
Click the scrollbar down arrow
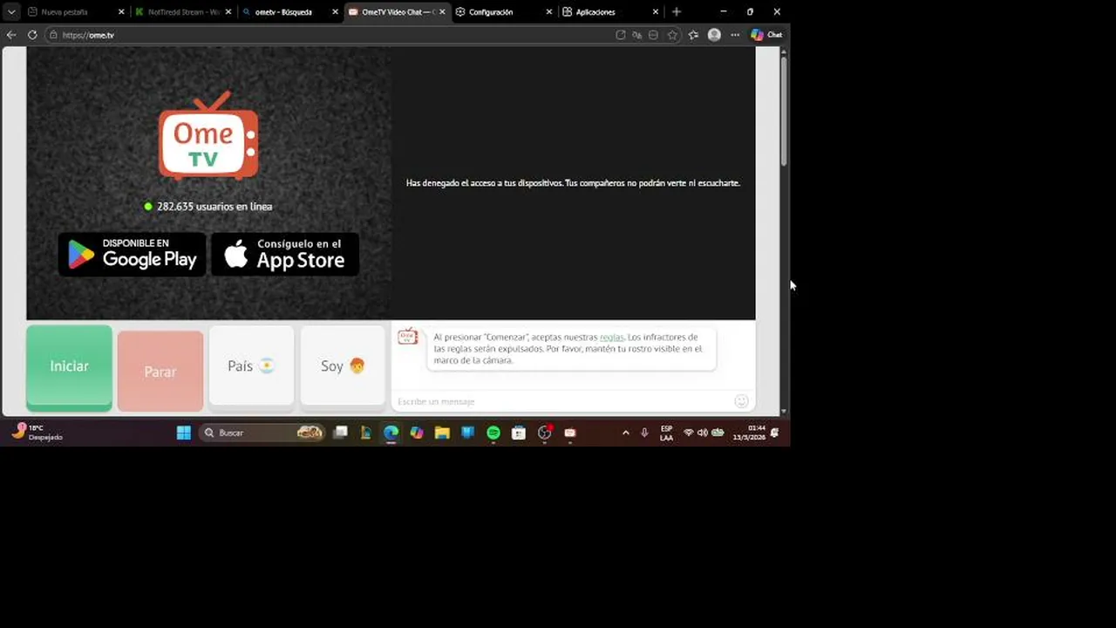tap(784, 411)
